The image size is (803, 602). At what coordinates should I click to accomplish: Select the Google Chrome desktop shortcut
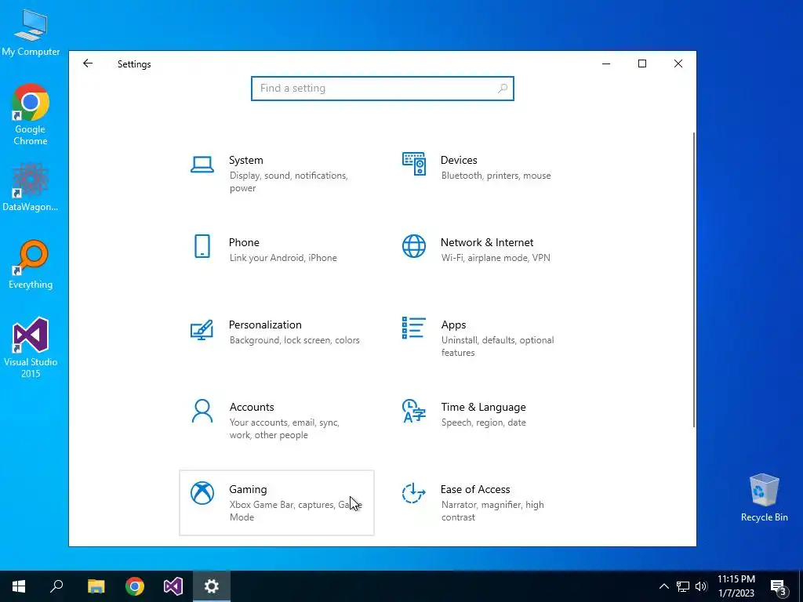(x=31, y=115)
